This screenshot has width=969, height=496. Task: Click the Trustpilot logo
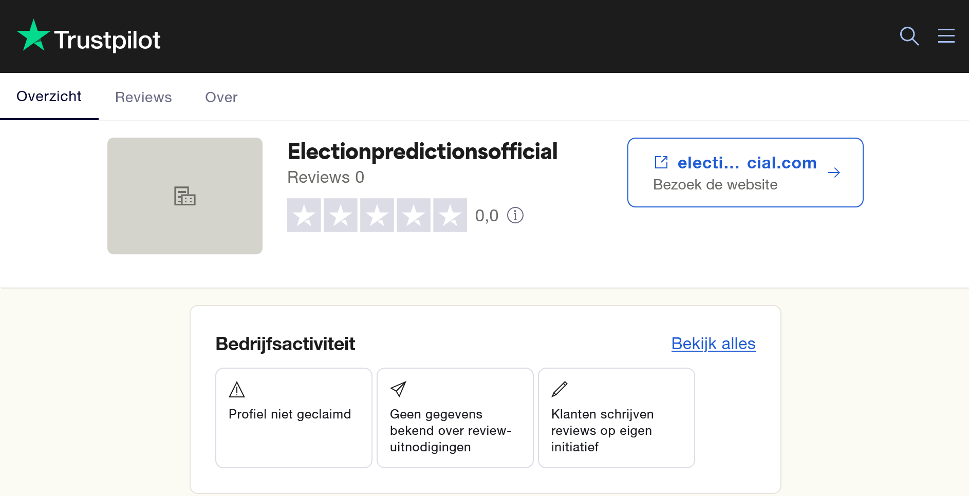click(x=88, y=36)
